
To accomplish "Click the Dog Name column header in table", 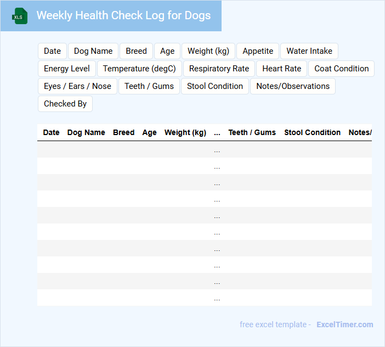I will (x=86, y=132).
